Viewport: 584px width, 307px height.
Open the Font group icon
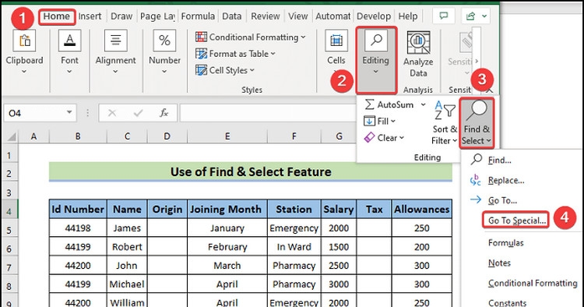click(69, 41)
